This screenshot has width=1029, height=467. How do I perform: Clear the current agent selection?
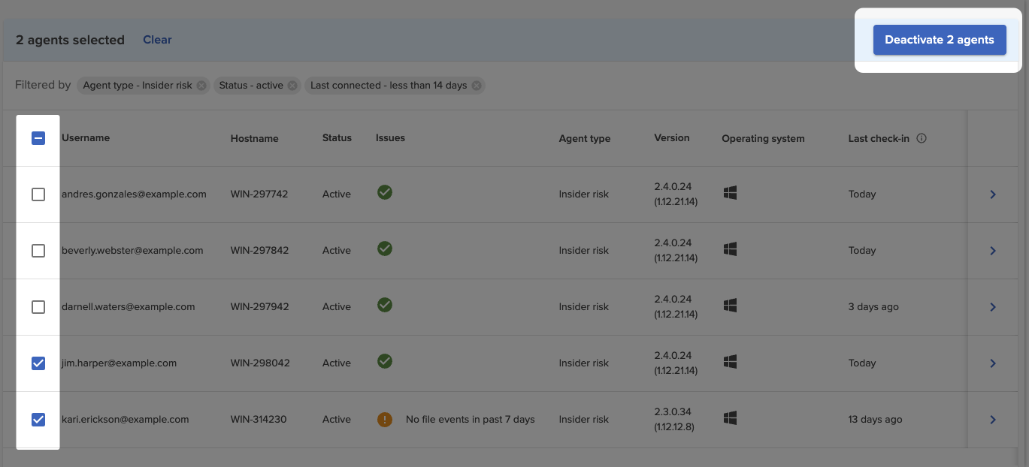click(x=157, y=39)
